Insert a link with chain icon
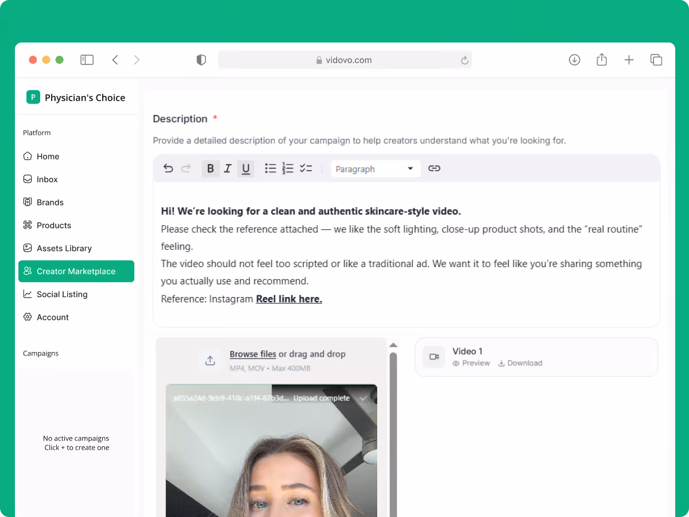Image resolution: width=689 pixels, height=517 pixels. (x=434, y=168)
